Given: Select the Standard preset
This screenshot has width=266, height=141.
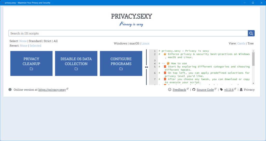Looking at the screenshot, I should [35, 41].
